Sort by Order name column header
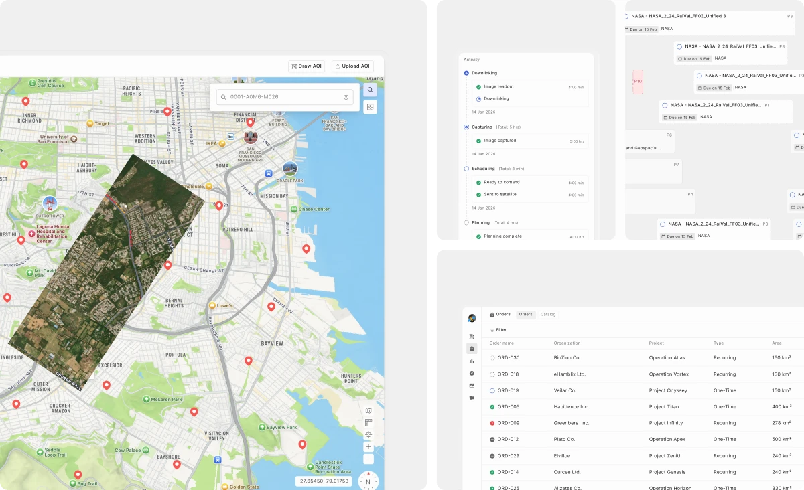 click(500, 343)
